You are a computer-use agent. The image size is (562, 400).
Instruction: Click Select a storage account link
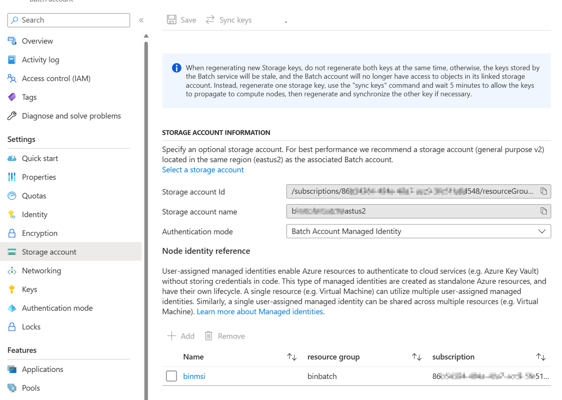(203, 170)
